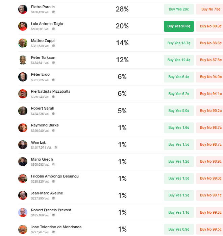Image resolution: width=223 pixels, height=236 pixels.
Task: Buy Yes 28¢ for Pietro Parolin
Action: (x=179, y=9)
